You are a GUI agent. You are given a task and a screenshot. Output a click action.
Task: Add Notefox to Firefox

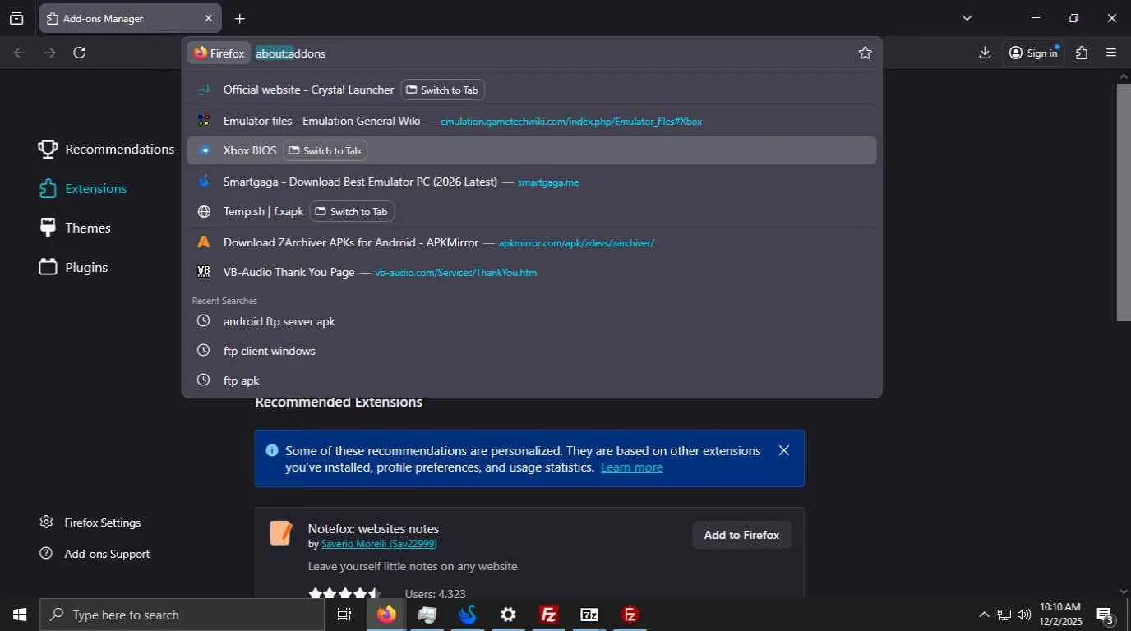(x=741, y=535)
